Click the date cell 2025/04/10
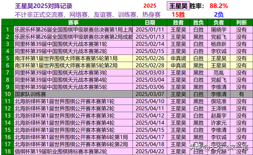 tap(150, 101)
